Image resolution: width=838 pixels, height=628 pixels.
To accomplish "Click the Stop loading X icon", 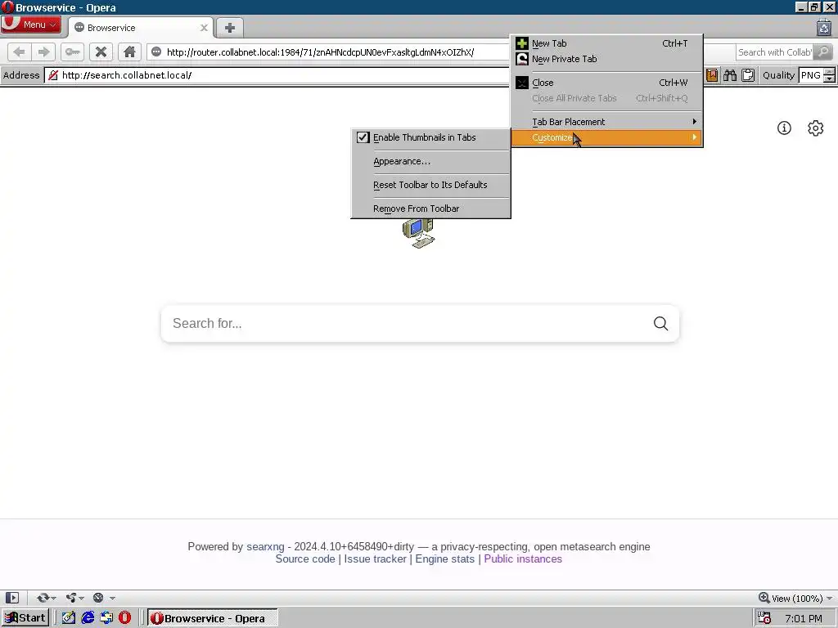I will coord(101,52).
